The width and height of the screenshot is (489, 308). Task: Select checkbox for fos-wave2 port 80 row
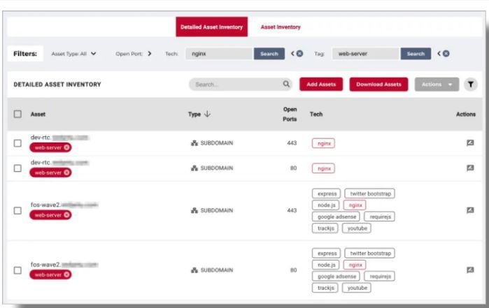[17, 270]
